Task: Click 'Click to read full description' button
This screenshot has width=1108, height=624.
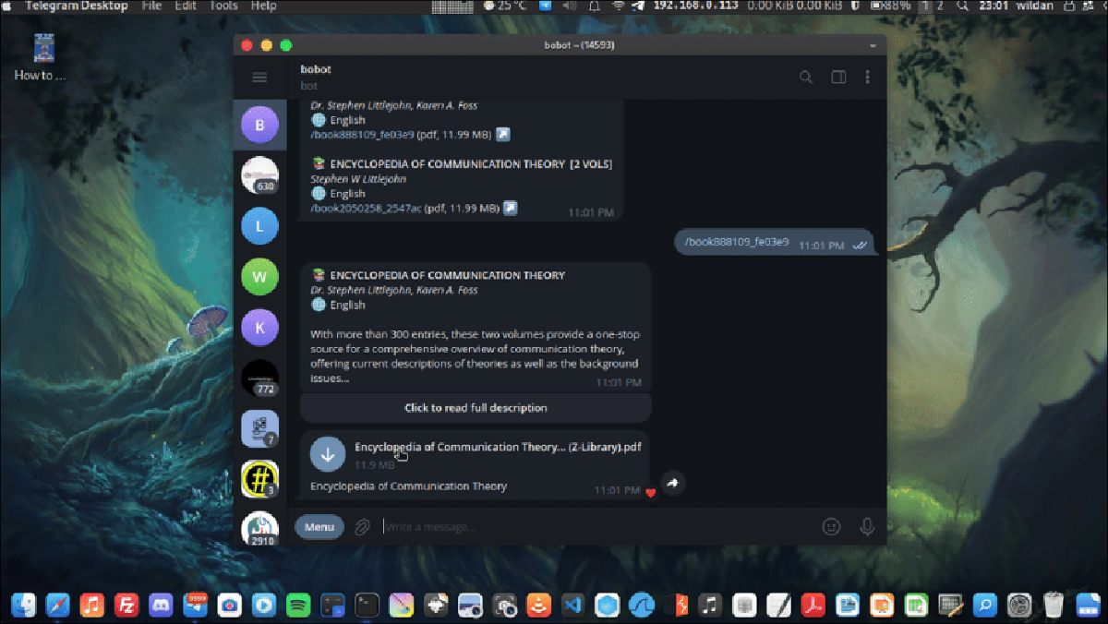Action: tap(476, 408)
